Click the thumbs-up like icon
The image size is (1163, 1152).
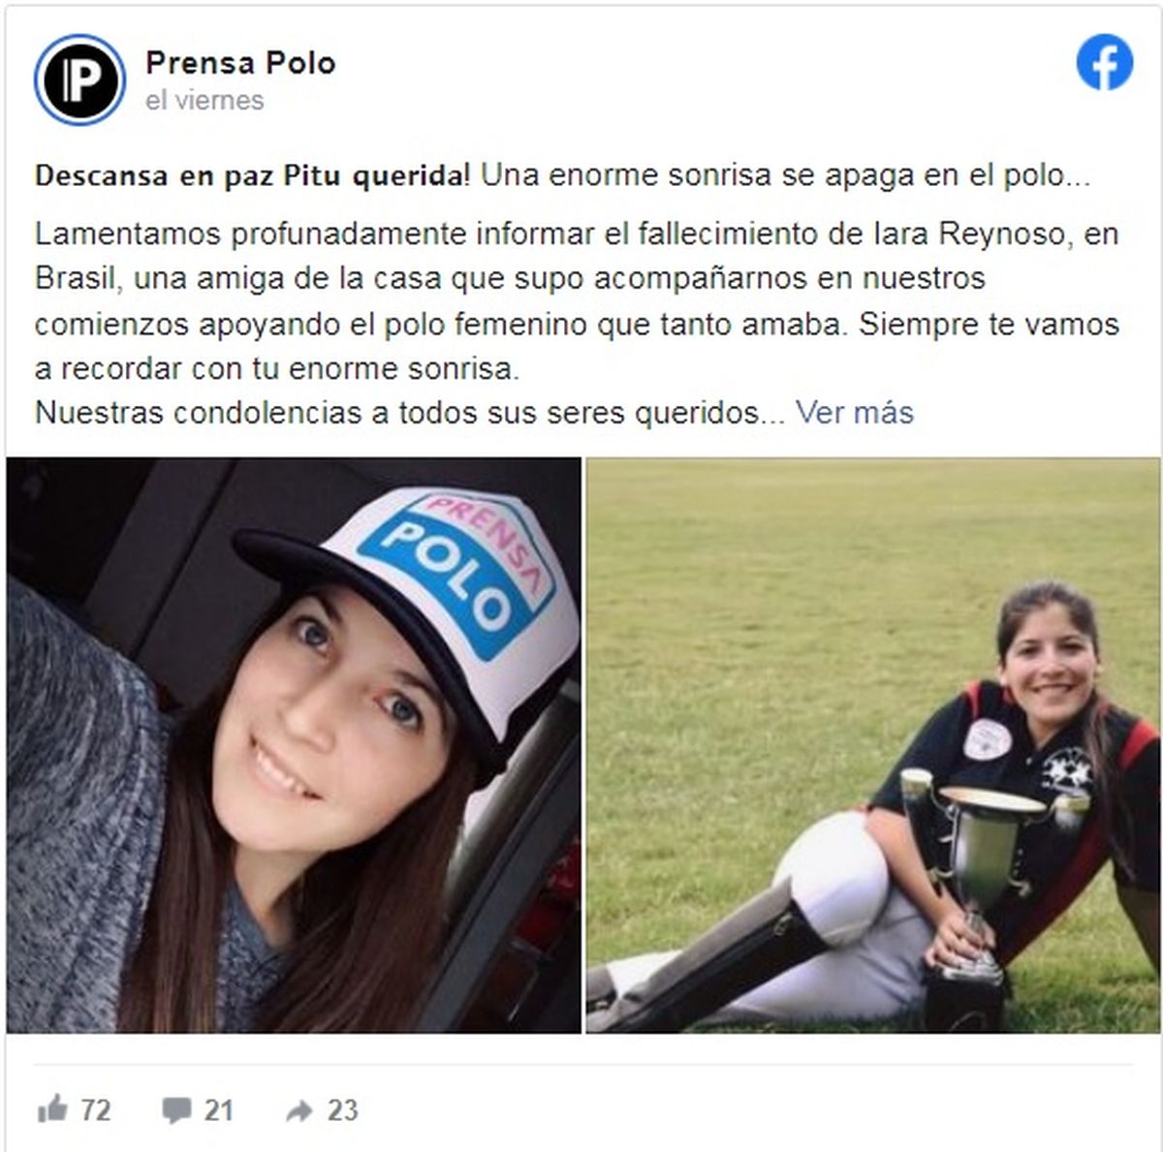pyautogui.click(x=52, y=1108)
